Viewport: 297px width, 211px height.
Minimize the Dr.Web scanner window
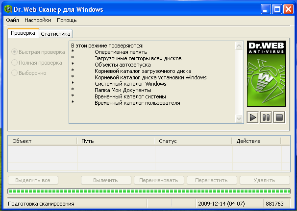(x=266, y=9)
